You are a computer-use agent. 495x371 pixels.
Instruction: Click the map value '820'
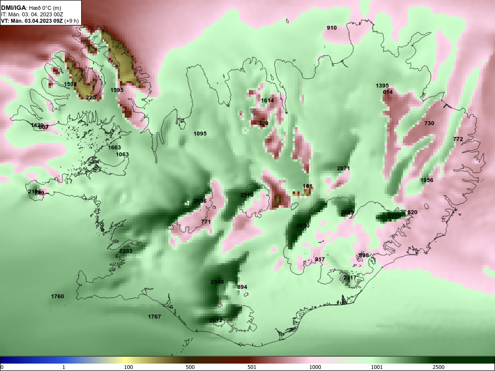(x=412, y=212)
